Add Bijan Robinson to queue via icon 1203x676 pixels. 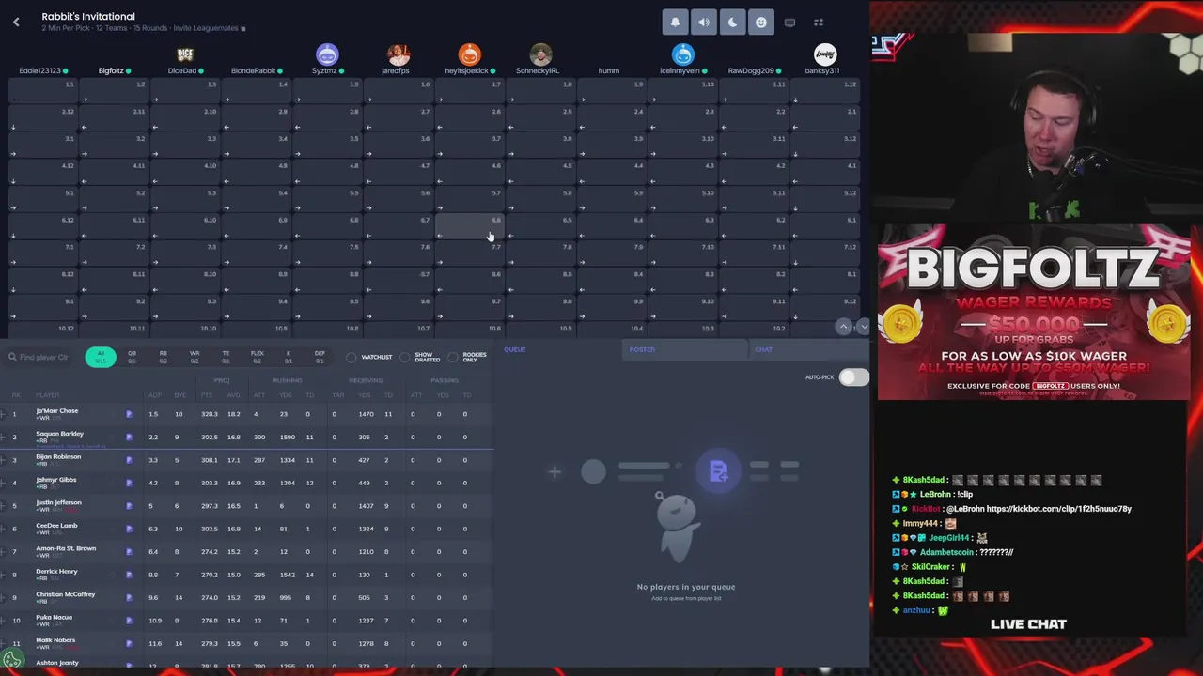[x=129, y=460]
